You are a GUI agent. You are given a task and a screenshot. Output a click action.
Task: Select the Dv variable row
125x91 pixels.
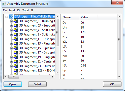click(89, 23)
